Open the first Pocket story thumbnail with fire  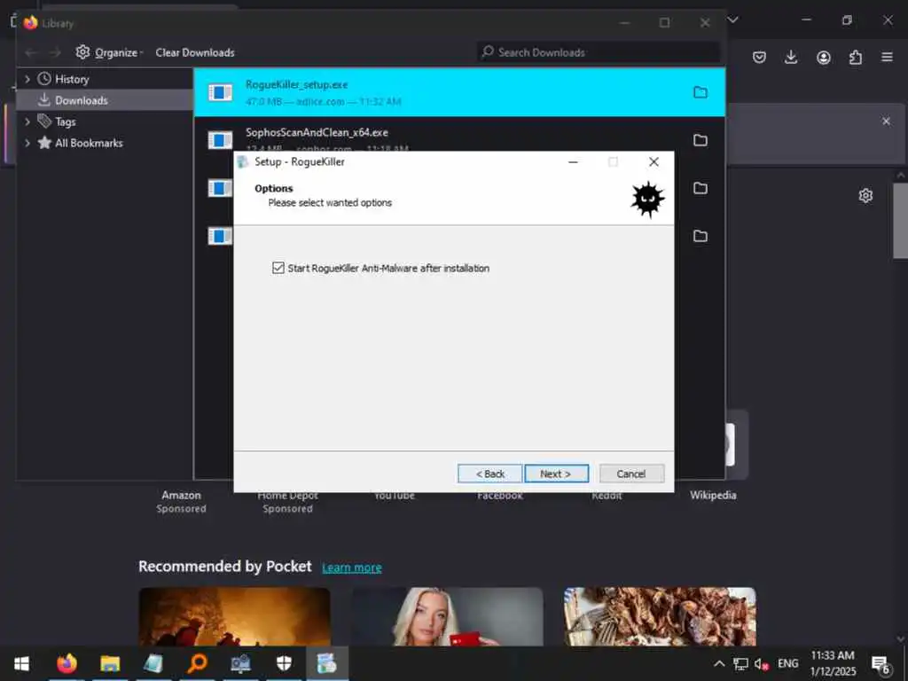(x=234, y=617)
